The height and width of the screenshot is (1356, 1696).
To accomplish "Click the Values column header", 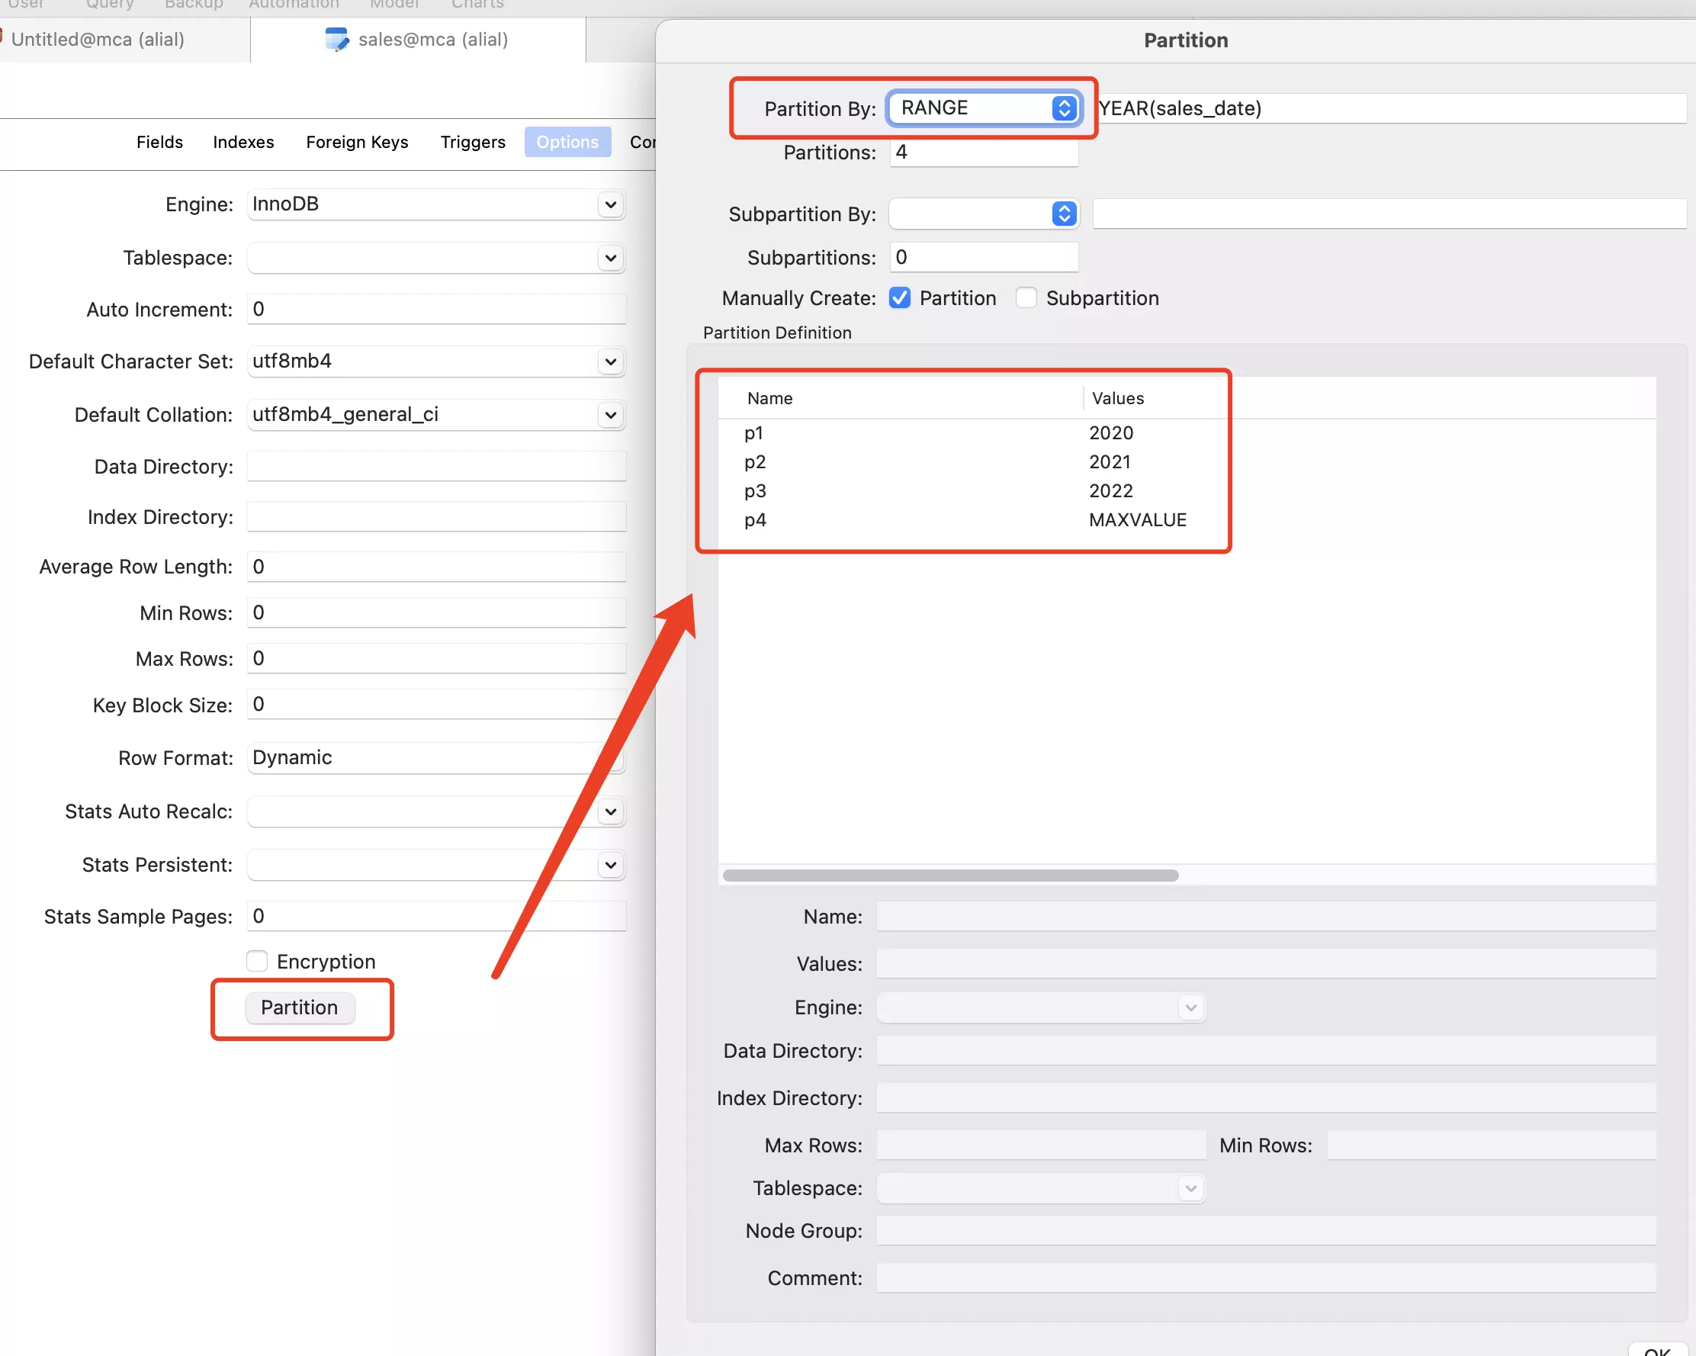I will (x=1118, y=398).
